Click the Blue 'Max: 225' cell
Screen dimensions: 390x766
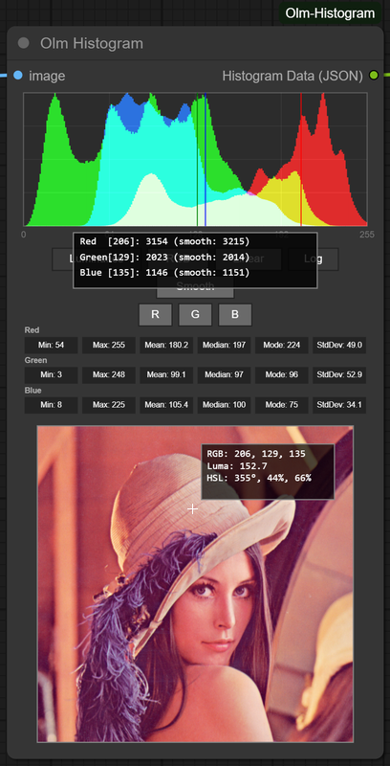[x=109, y=405]
